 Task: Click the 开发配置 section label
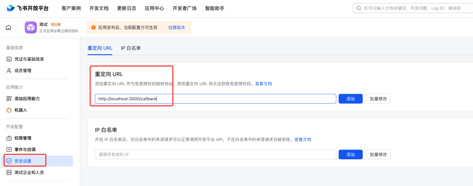(14, 126)
